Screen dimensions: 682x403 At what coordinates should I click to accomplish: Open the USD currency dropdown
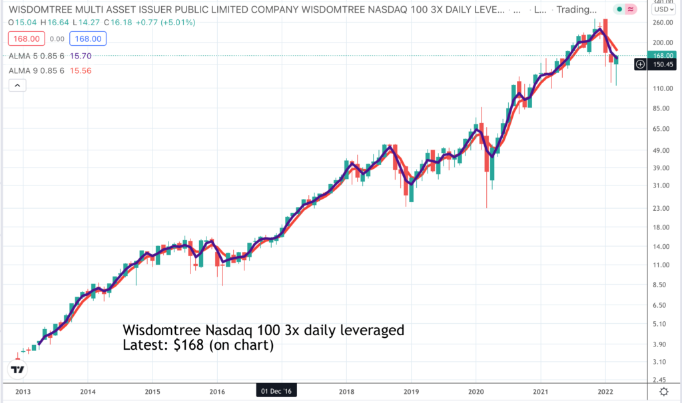pos(664,9)
